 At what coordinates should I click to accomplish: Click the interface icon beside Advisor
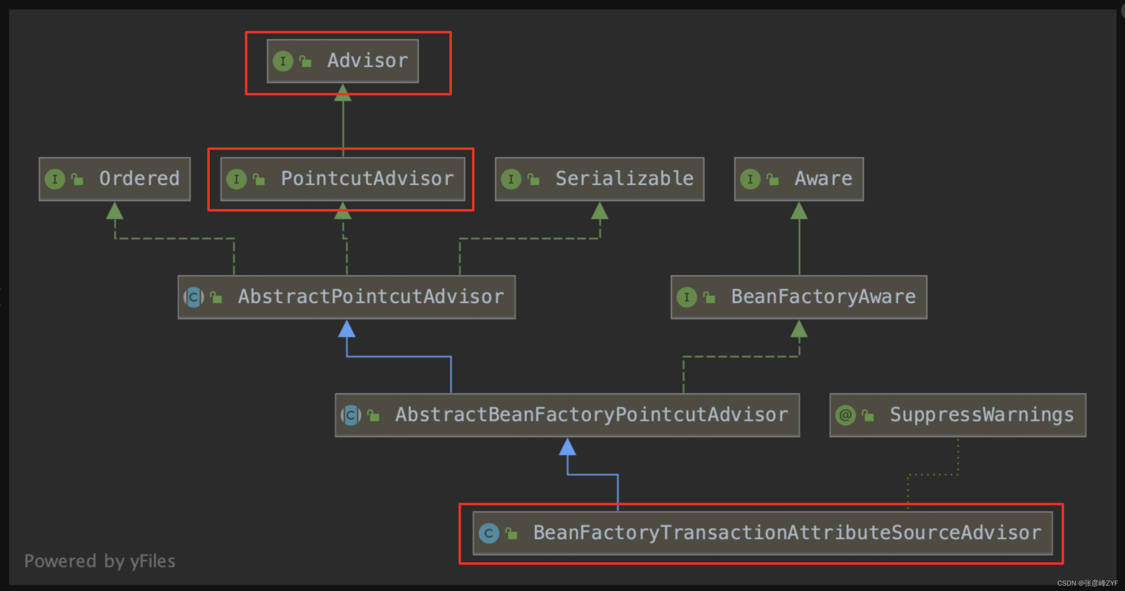(x=283, y=61)
